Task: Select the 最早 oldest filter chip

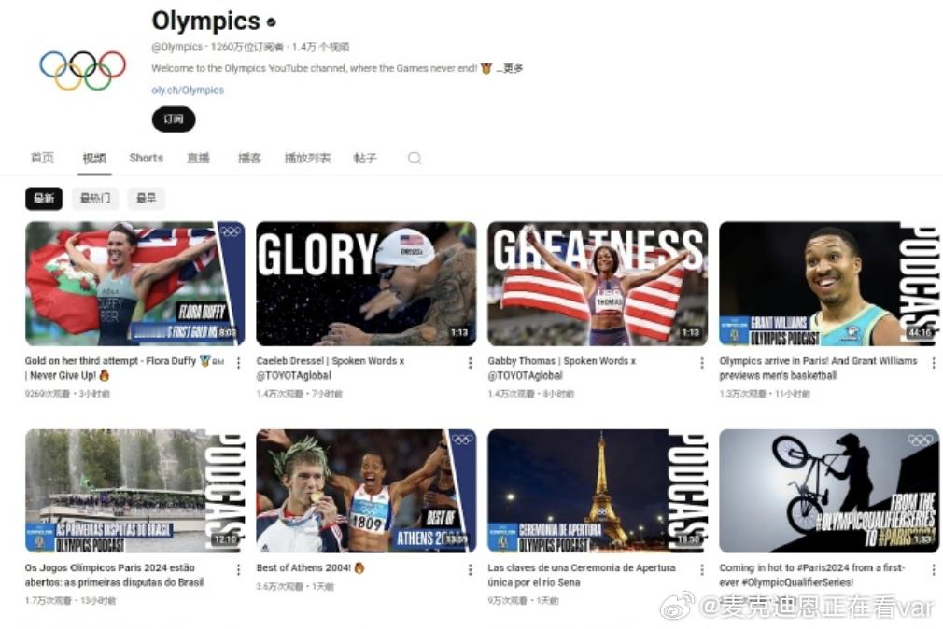Action: coord(147,198)
